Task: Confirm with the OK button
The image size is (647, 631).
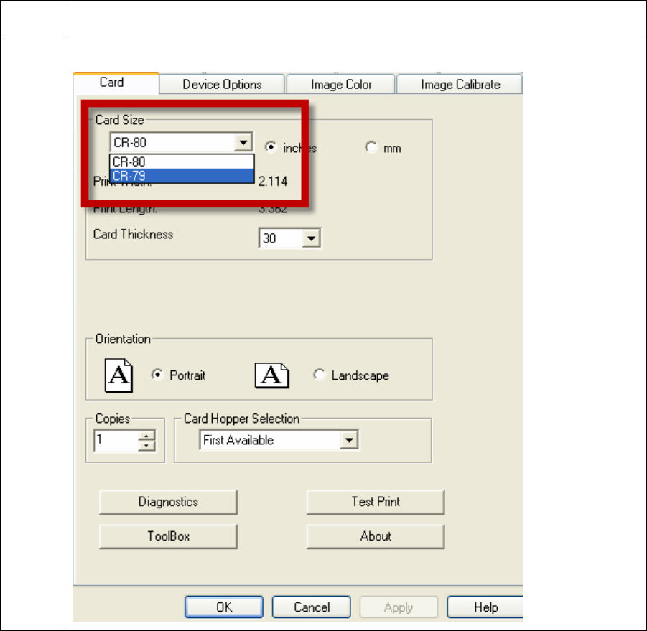Action: (x=224, y=607)
